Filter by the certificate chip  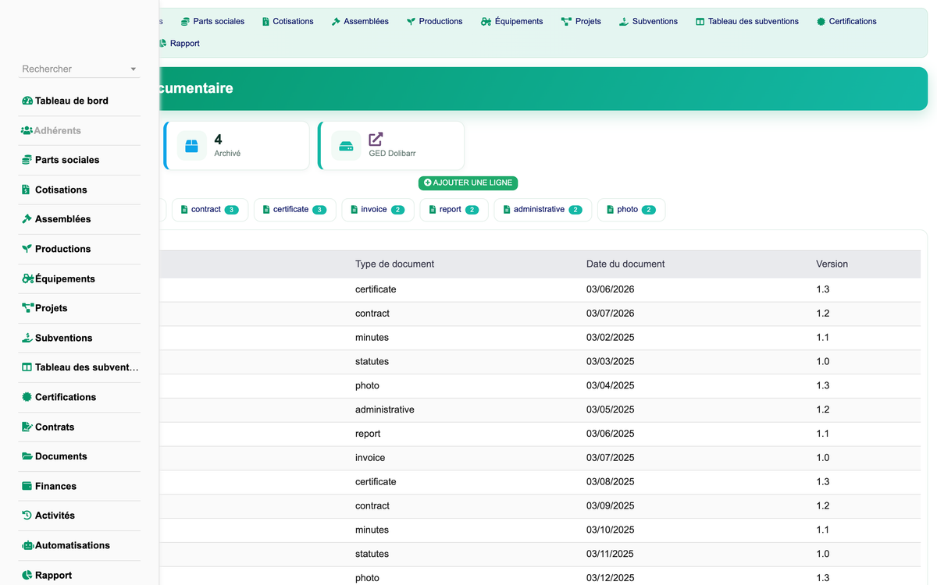pos(295,210)
